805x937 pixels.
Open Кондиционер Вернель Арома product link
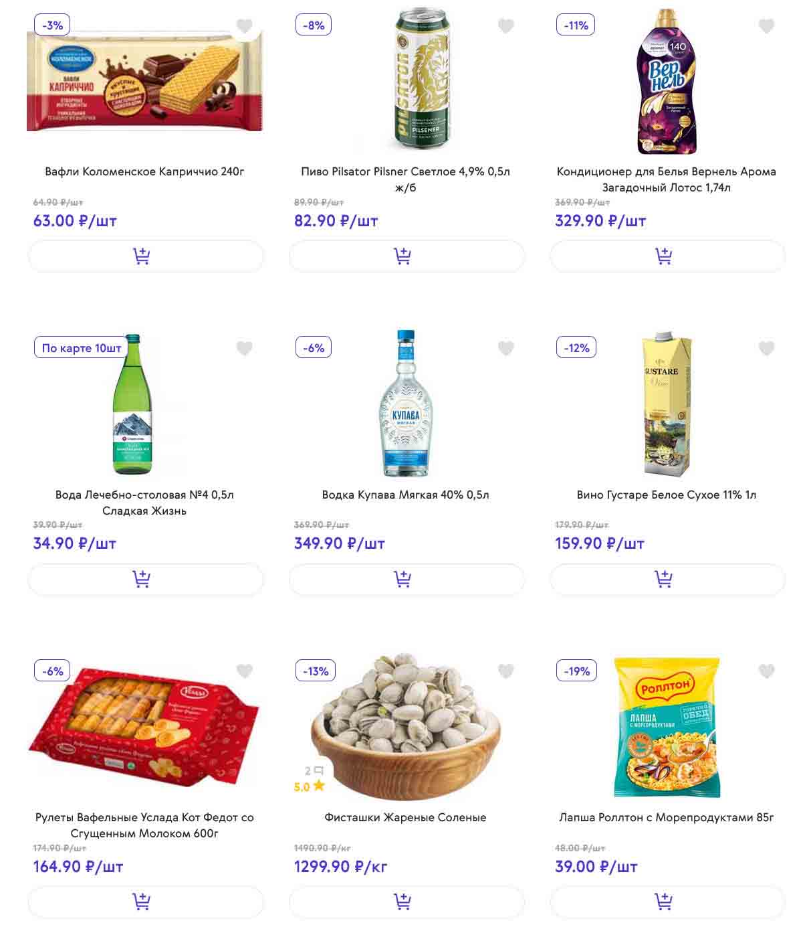click(666, 179)
